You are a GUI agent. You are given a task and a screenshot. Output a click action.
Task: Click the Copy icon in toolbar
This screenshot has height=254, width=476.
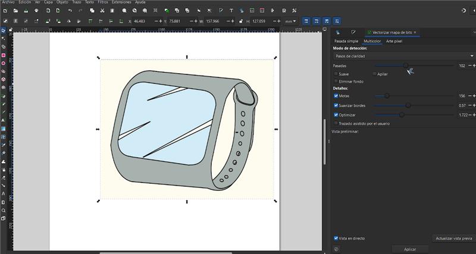[x=92, y=11]
